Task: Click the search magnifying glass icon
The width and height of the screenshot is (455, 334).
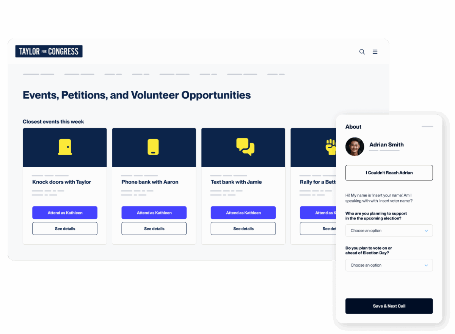Action: coord(362,52)
